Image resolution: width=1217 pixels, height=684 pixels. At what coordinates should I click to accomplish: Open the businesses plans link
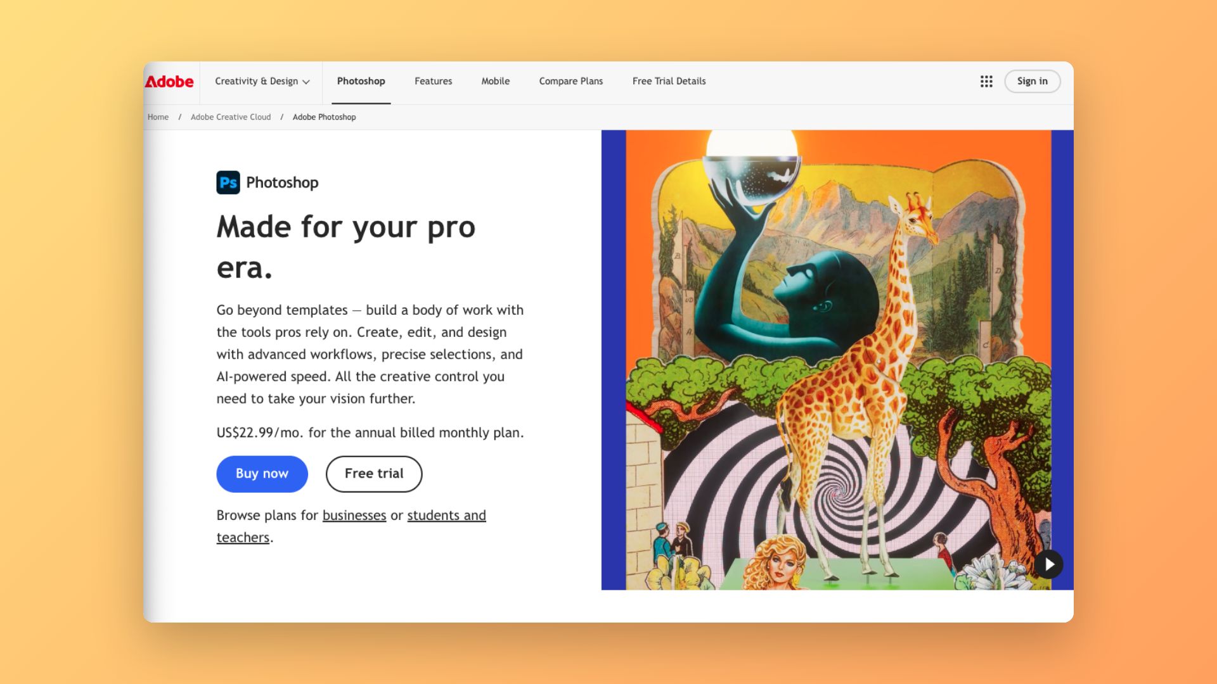[x=354, y=516]
